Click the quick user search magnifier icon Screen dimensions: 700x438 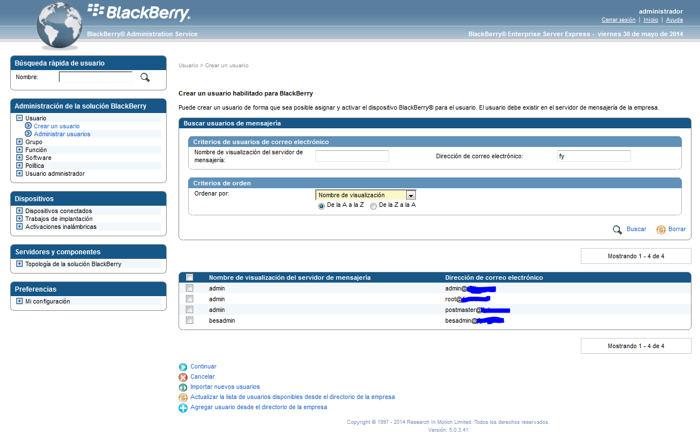coord(145,77)
